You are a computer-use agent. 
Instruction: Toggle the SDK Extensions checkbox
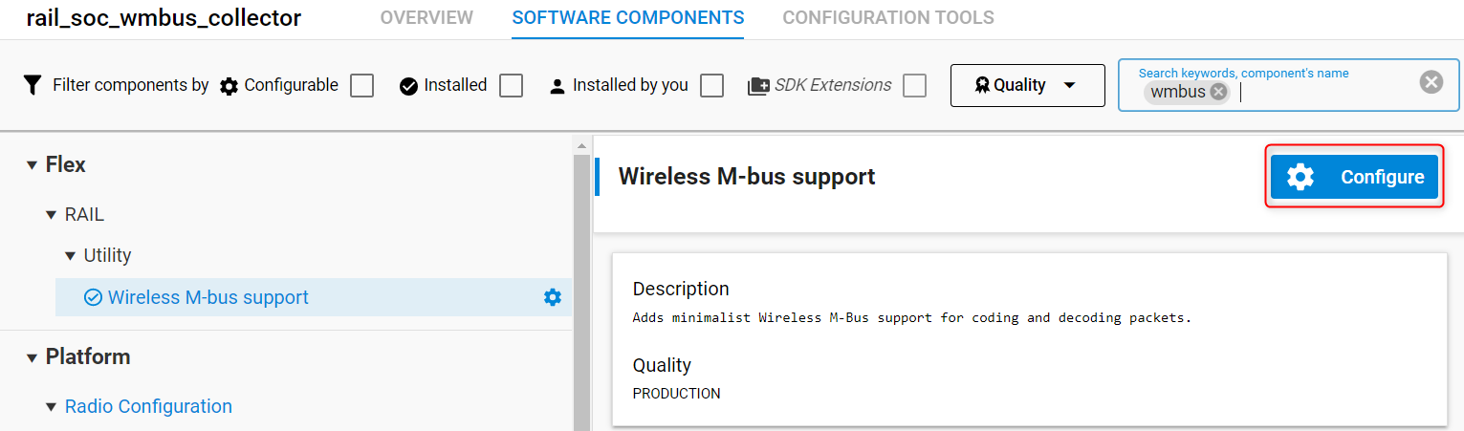(x=915, y=86)
